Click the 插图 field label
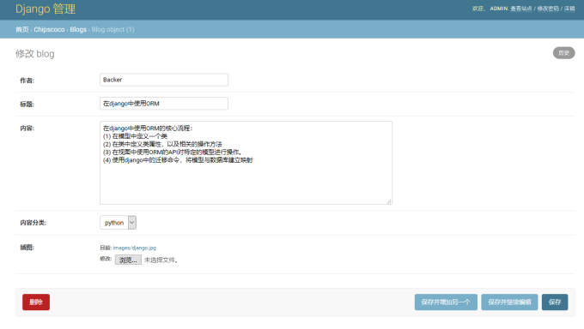 click(x=27, y=248)
